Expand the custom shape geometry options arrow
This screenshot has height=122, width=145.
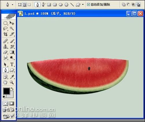click(x=83, y=4)
